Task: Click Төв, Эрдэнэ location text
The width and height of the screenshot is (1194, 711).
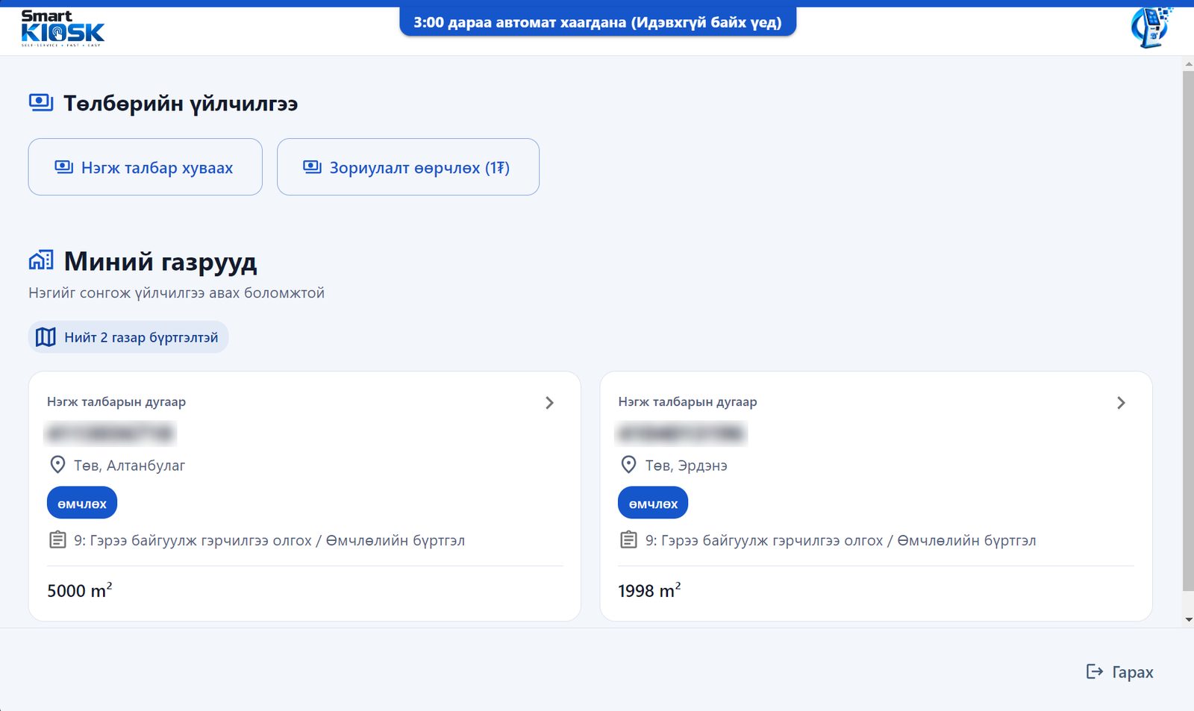Action: (x=687, y=466)
